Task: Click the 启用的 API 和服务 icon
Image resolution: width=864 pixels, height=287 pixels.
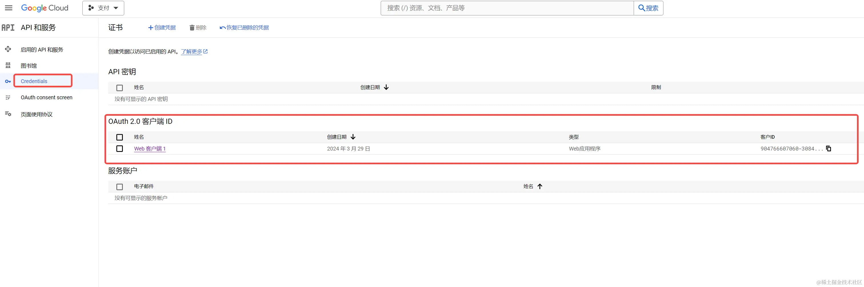Action: (8, 49)
